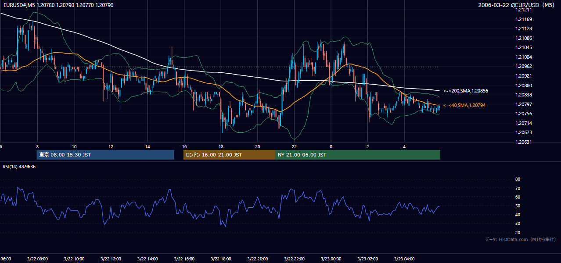This screenshot has height=263, width=561.
Task: Select the Tokyo 08:00-15:30 JST session bar
Action: click(105, 155)
